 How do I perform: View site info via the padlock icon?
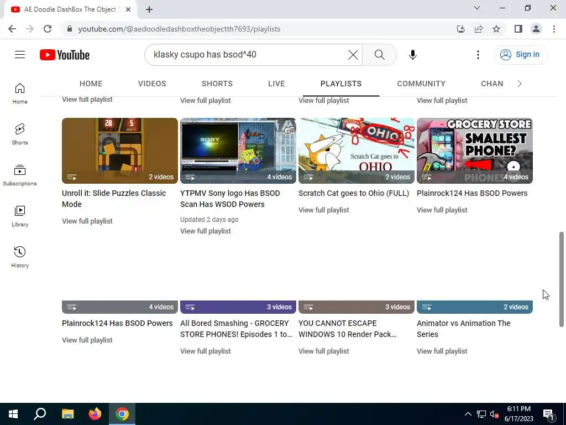pos(70,29)
